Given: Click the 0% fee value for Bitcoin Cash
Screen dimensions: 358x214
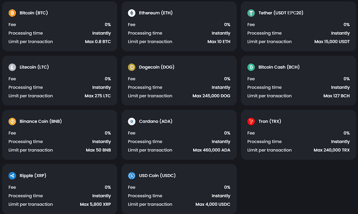Looking at the screenshot, I should pyautogui.click(x=346, y=79).
